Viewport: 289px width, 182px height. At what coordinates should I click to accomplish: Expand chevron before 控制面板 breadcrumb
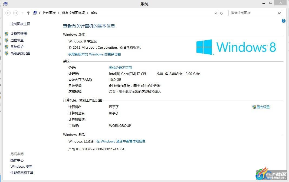[x=40, y=13]
